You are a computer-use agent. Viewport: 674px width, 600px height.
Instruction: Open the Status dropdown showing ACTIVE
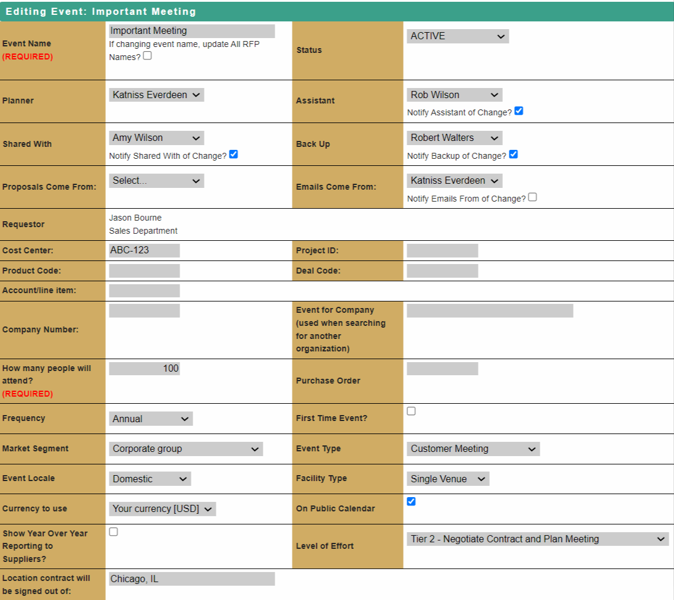[456, 36]
